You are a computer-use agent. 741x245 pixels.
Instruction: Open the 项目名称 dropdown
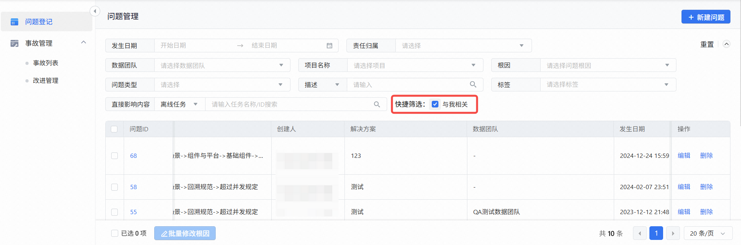[x=415, y=65]
